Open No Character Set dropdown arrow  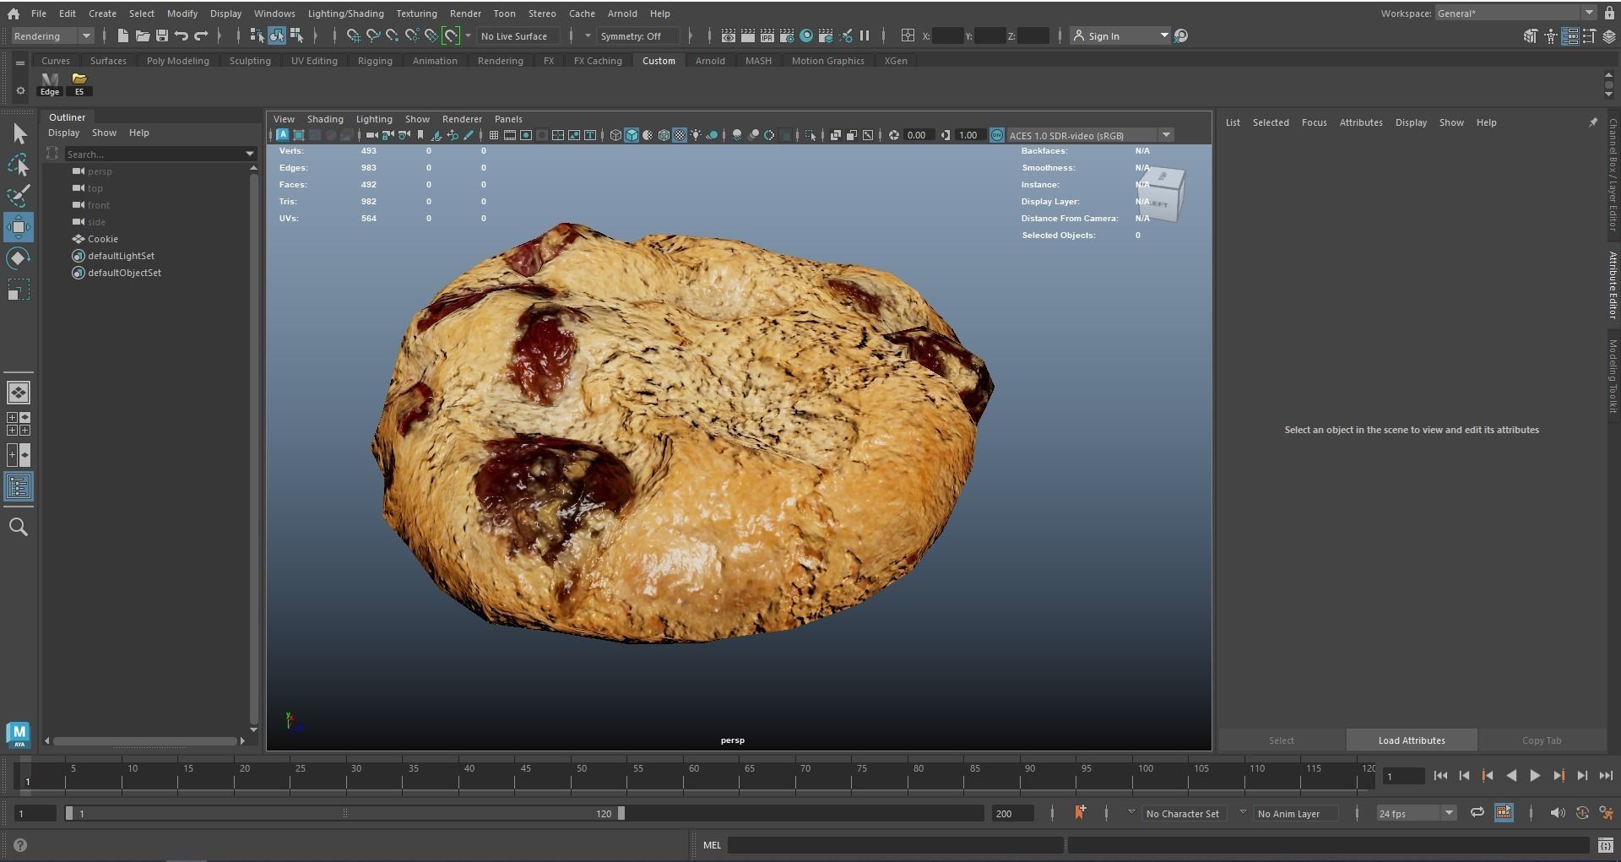pyautogui.click(x=1131, y=812)
